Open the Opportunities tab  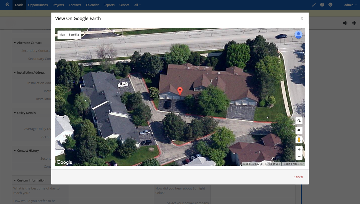[38, 5]
